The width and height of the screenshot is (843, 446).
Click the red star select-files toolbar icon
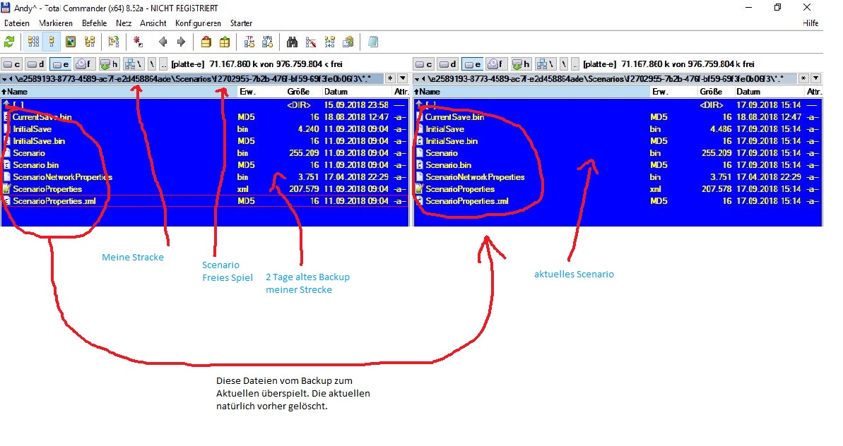tap(138, 42)
